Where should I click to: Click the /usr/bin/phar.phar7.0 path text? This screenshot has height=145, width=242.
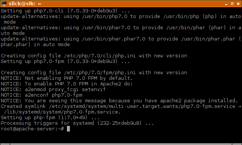(x=113, y=39)
